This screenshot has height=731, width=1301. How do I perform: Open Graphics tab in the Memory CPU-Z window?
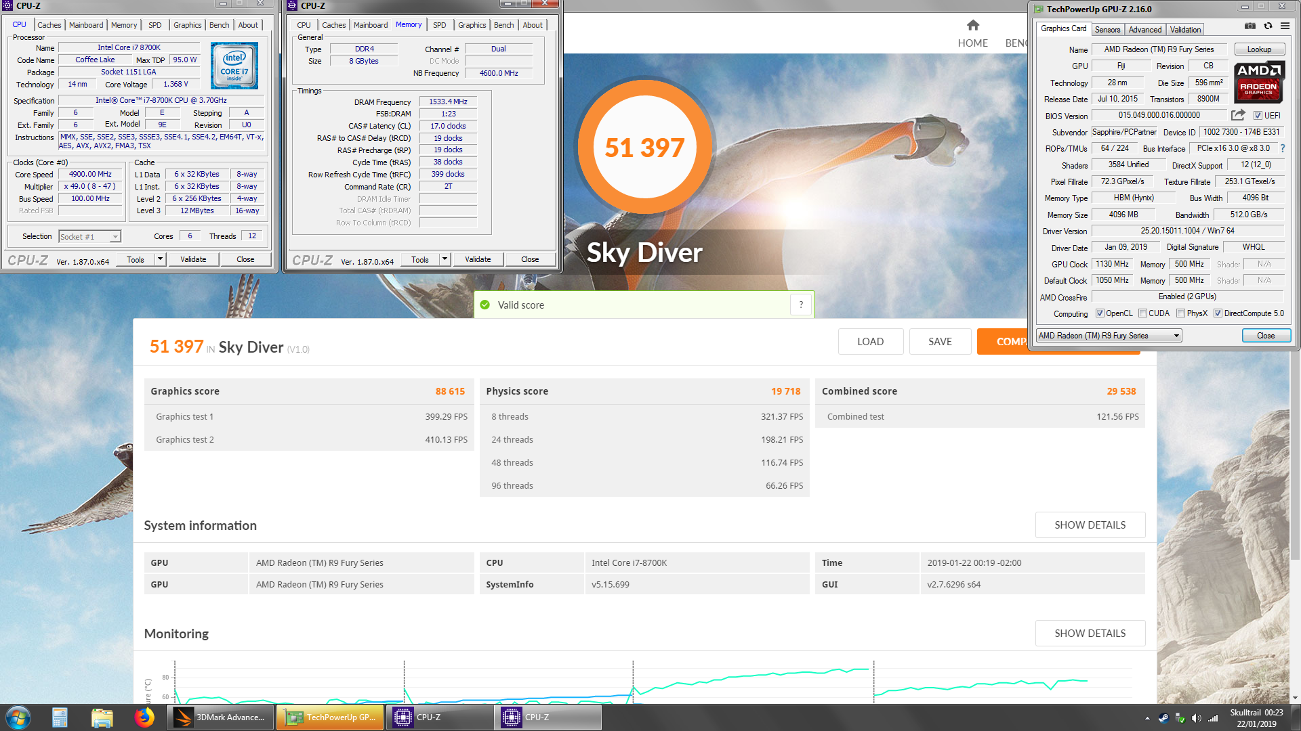point(472,25)
